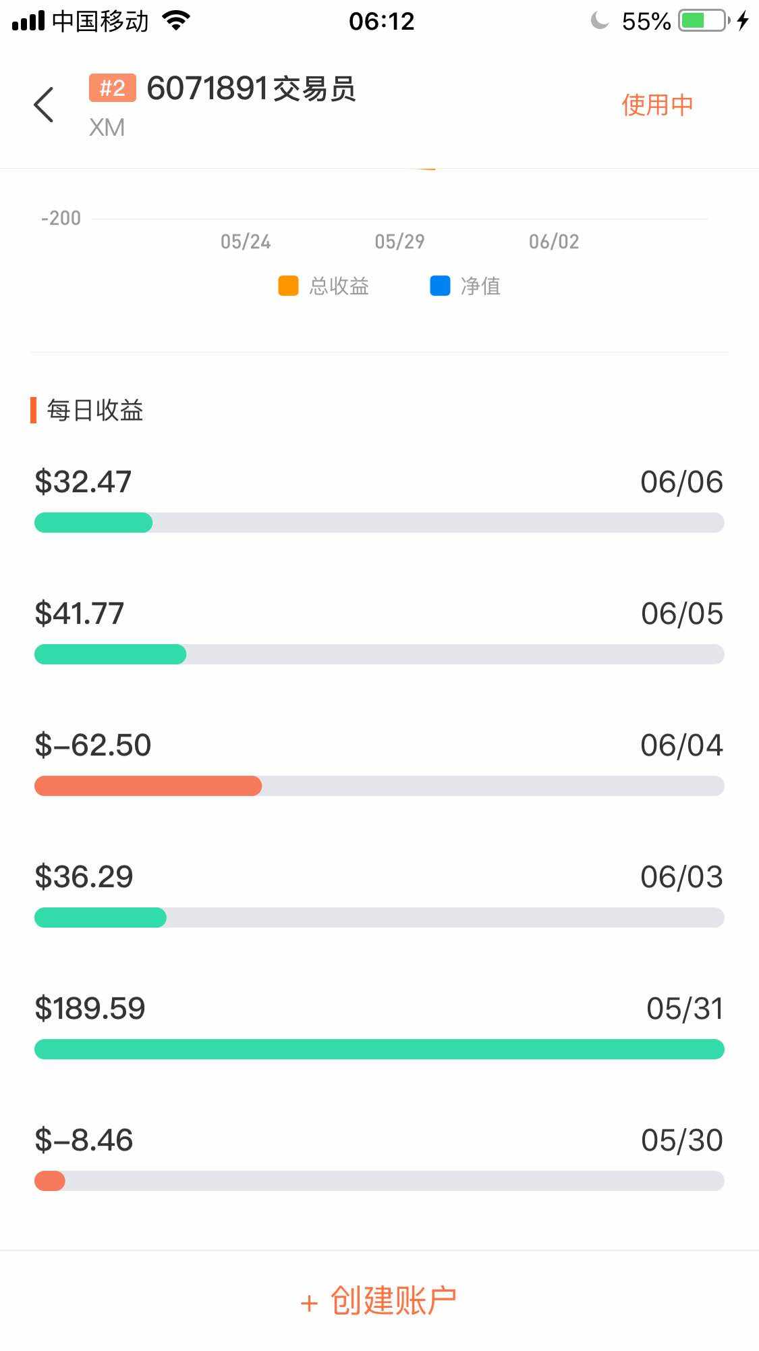Tap the back arrow icon
This screenshot has width=759, height=1351.
click(44, 105)
